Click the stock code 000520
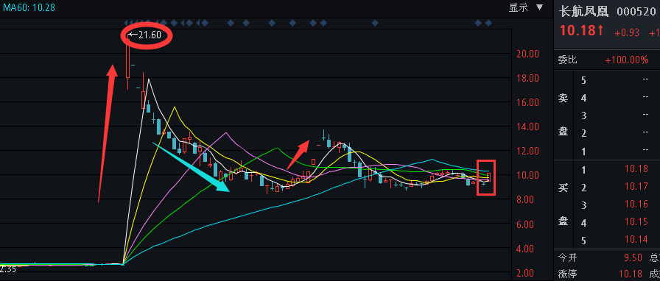This screenshot has height=281, width=660. [636, 12]
